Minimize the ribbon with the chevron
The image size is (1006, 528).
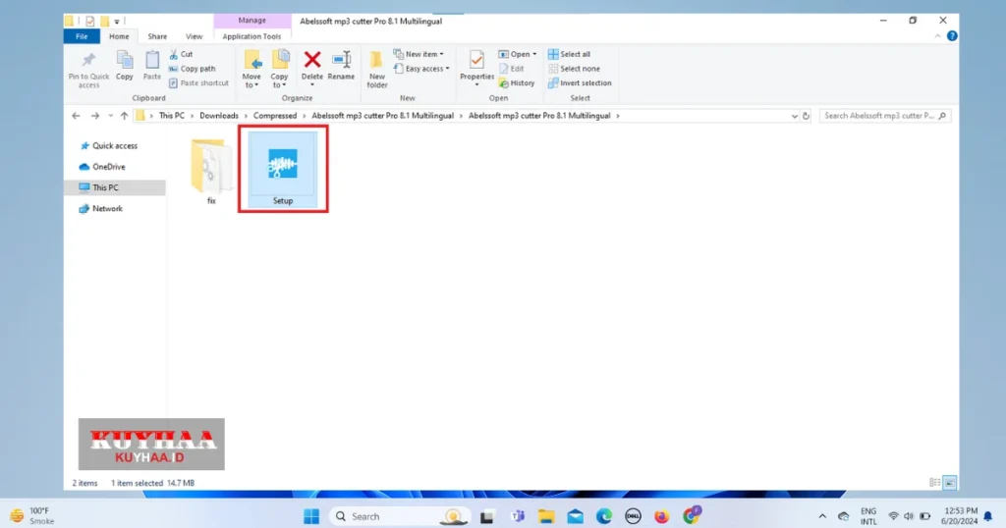click(x=938, y=36)
